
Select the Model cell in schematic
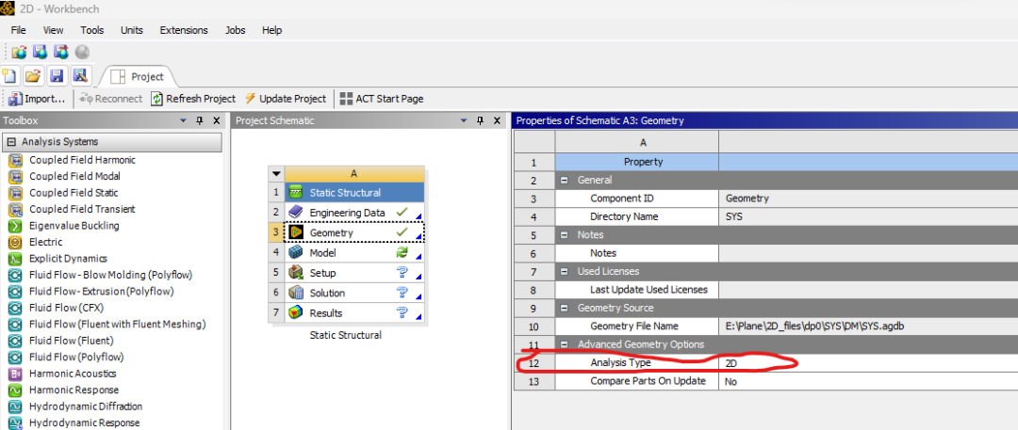[x=322, y=252]
